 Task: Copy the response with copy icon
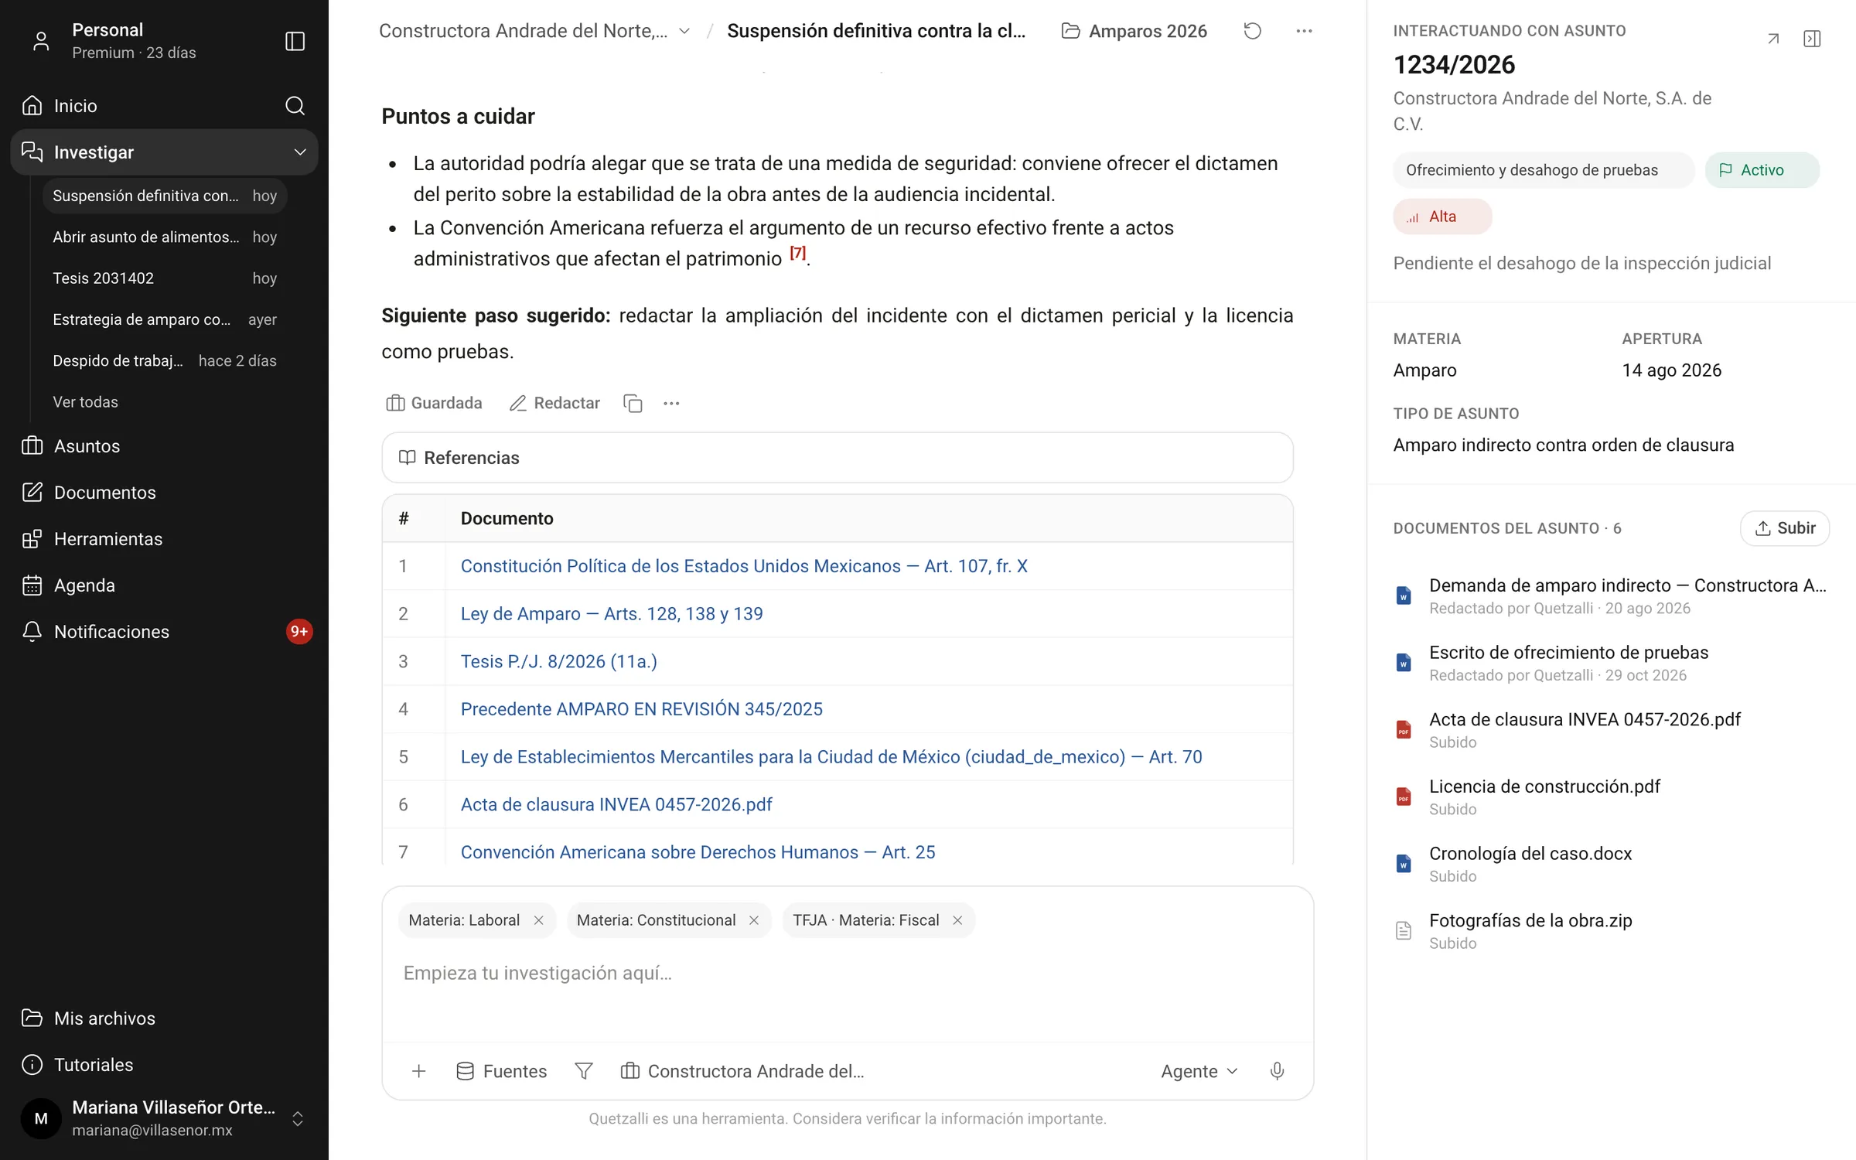point(633,403)
